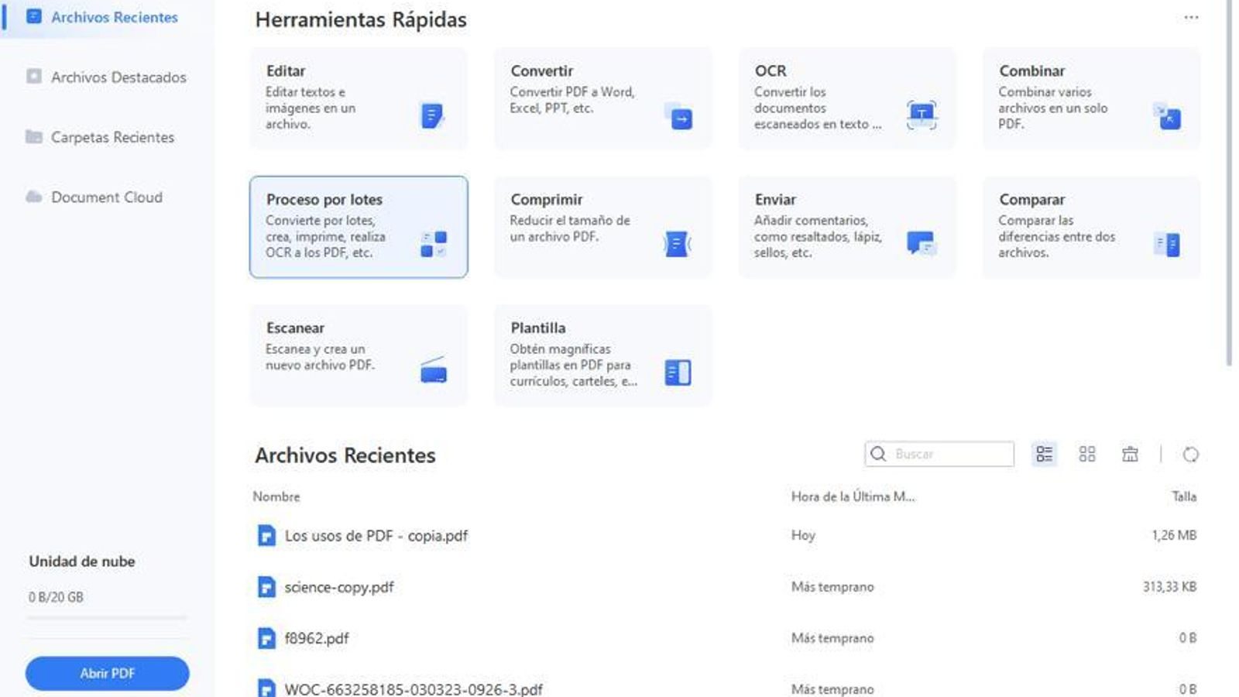The width and height of the screenshot is (1239, 697).
Task: Open the three-dots more options menu
Action: [1191, 18]
